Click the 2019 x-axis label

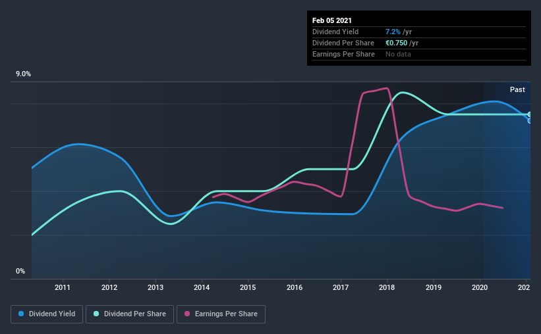click(x=434, y=287)
